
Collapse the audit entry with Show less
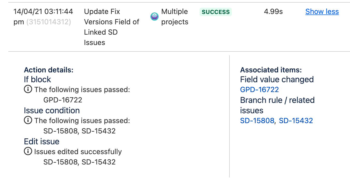coord(322,12)
